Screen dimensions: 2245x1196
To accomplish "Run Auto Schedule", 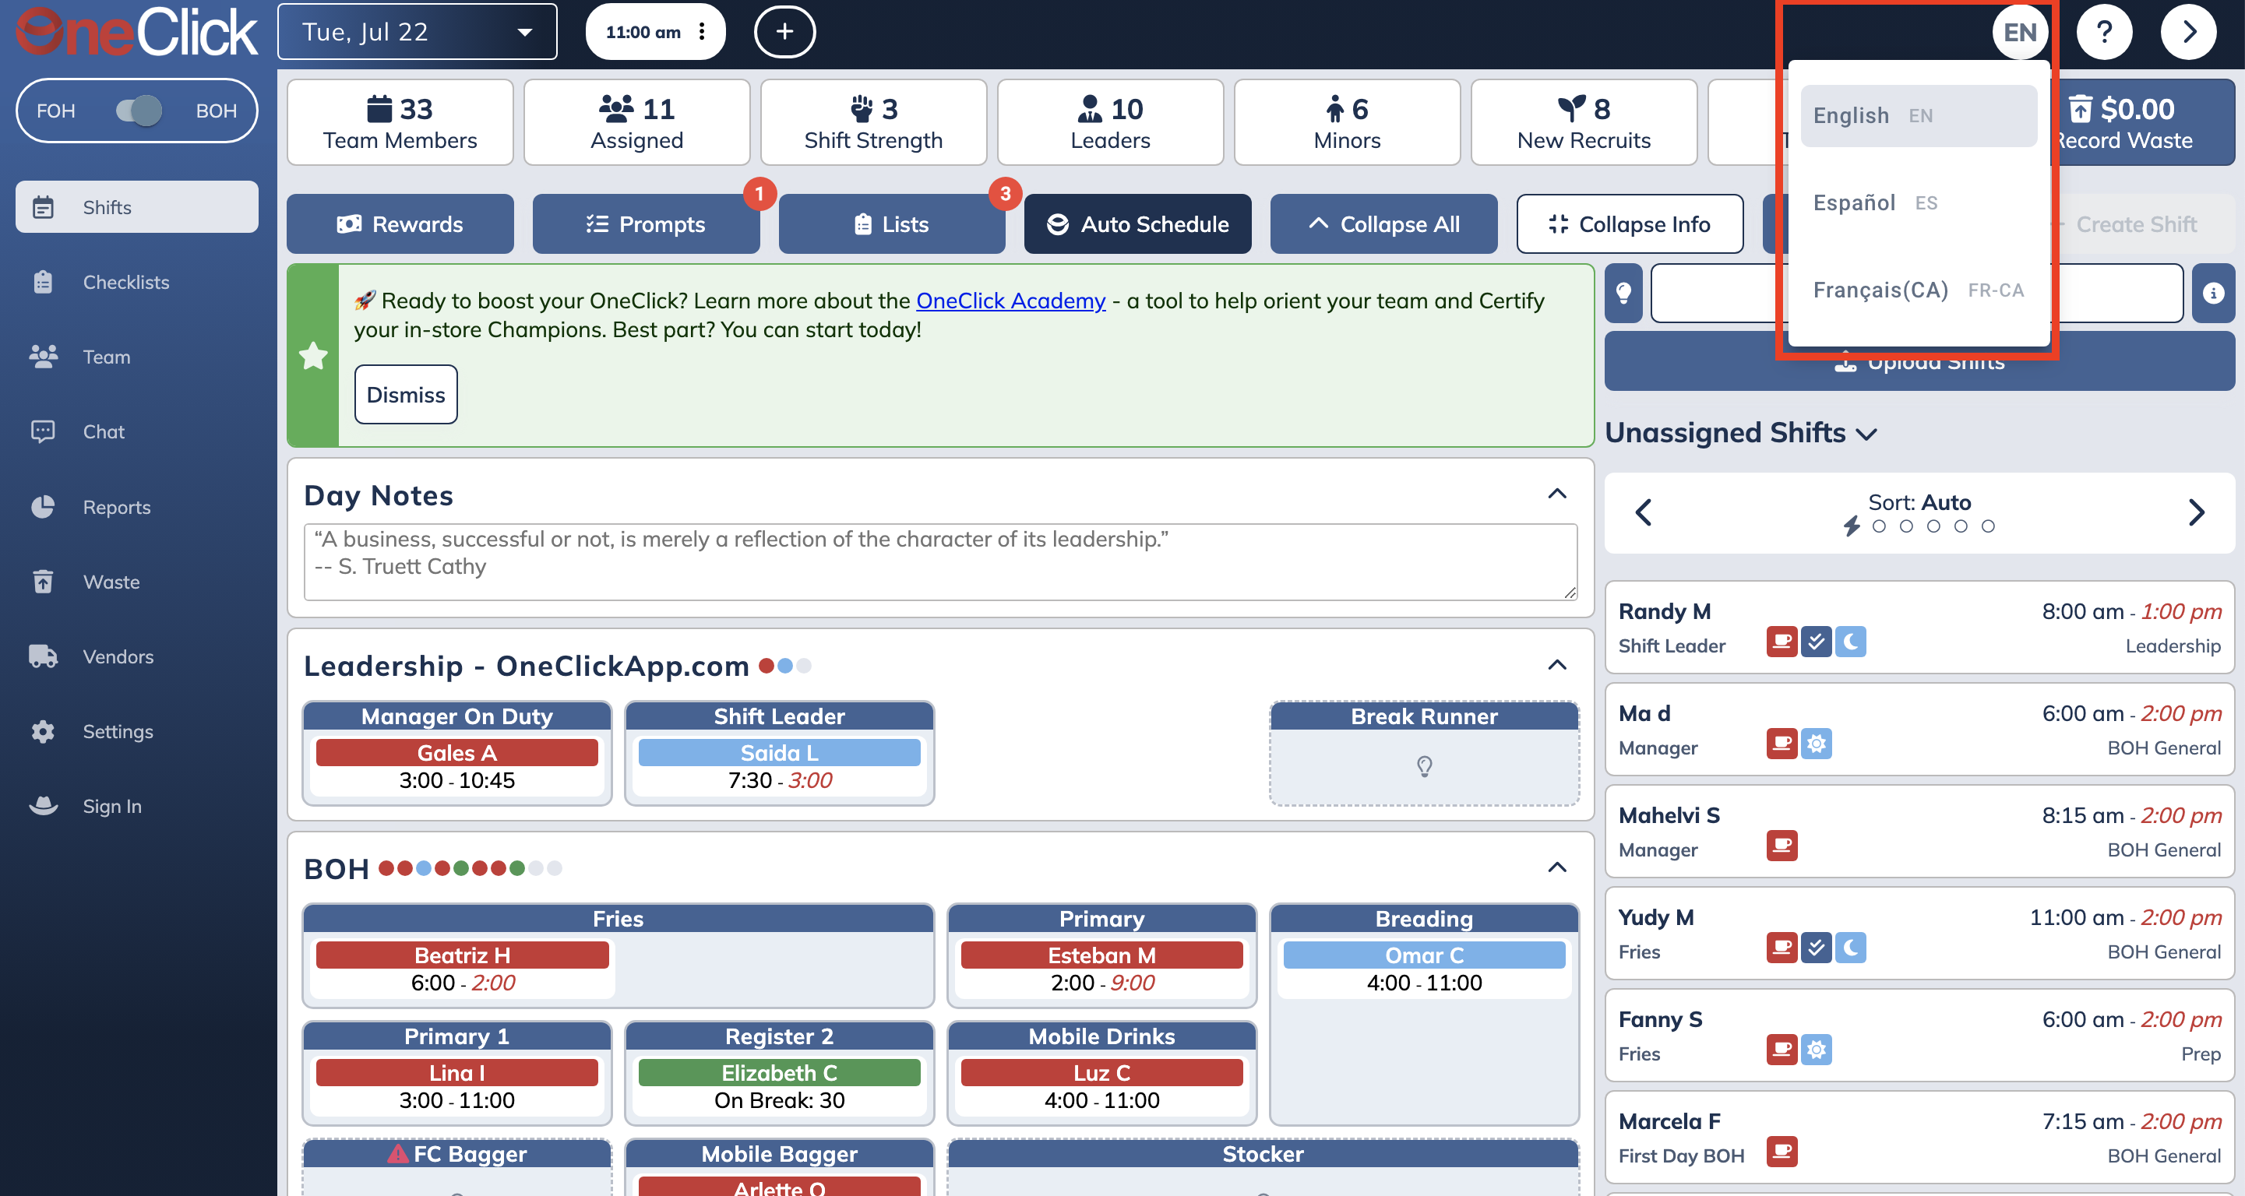I will [x=1137, y=225].
